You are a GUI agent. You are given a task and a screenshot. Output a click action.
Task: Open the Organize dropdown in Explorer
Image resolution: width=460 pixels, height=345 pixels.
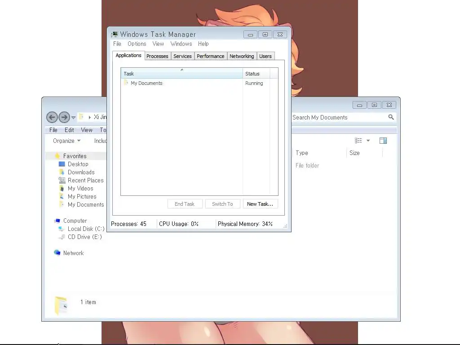point(66,141)
